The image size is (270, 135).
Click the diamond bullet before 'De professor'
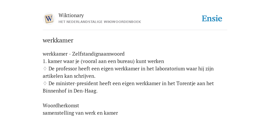pyautogui.click(x=45, y=69)
